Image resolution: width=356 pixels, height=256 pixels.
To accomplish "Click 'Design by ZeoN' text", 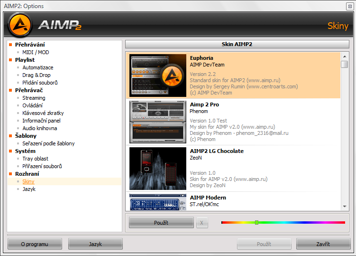I will [208, 185].
